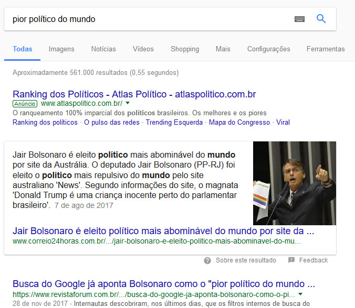Click the Trending Esquerda sitelink
Viewport: 355px width, 308px height.
(x=174, y=123)
